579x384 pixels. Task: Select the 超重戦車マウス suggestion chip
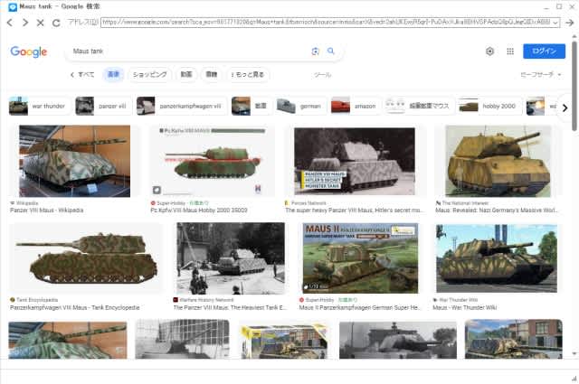[x=419, y=107]
